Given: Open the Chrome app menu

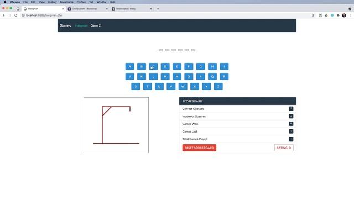Looking at the screenshot, I should [15, 2].
